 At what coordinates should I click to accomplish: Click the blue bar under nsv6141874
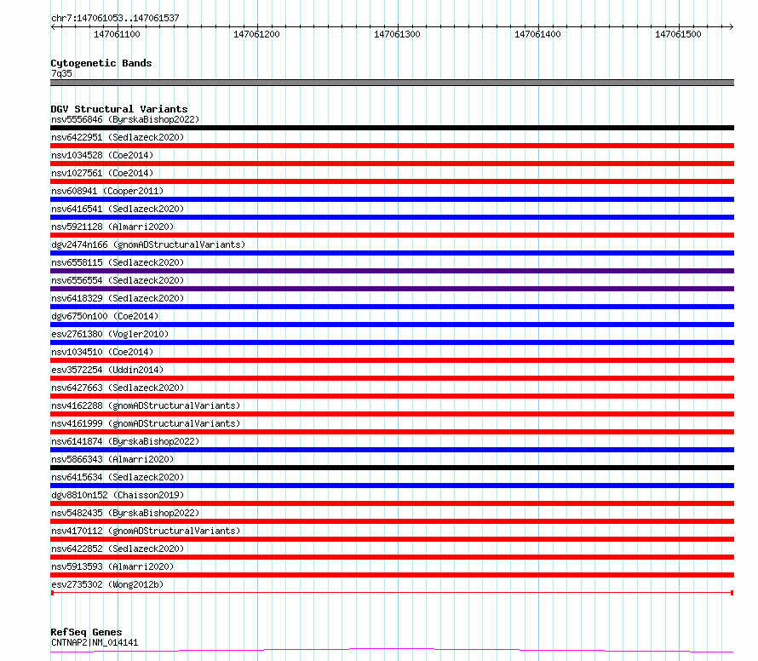point(392,450)
